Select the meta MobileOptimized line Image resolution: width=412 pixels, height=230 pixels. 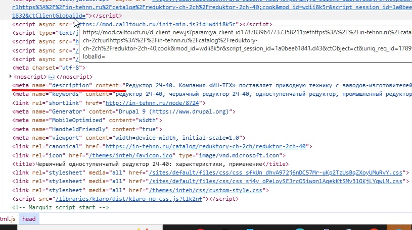tap(87, 120)
